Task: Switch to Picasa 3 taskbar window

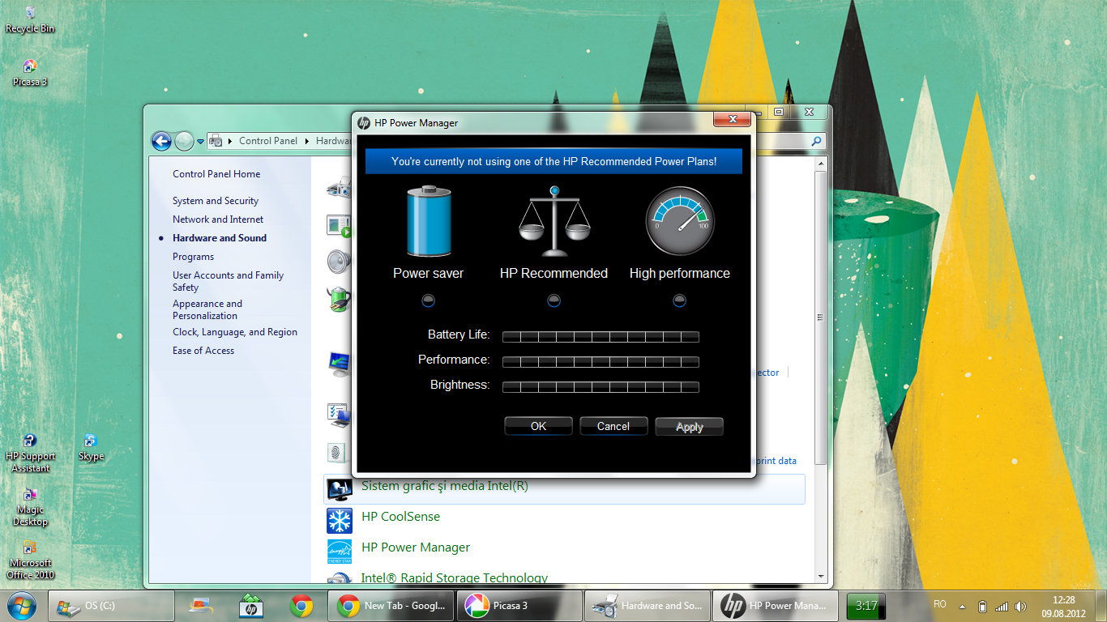Action: coord(519,606)
